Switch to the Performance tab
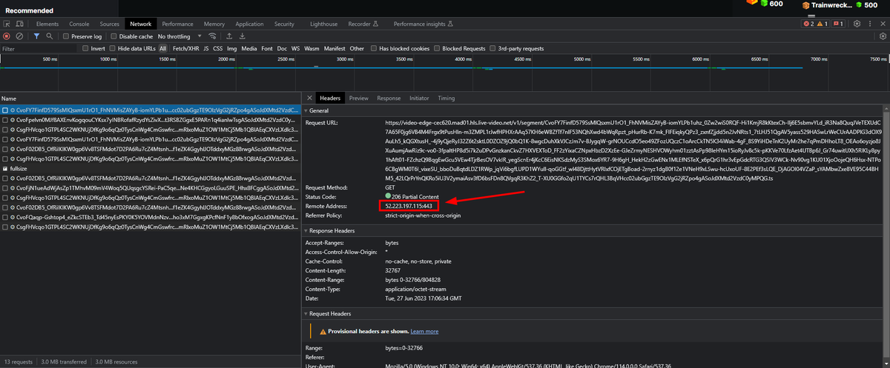 coord(178,24)
